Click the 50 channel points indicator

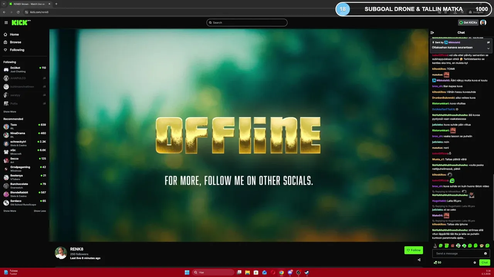point(437,263)
